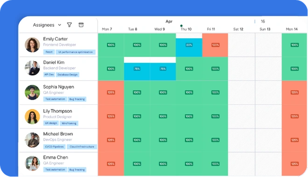Screen dimensions: 308x177
Task: Open Emma Chen's 125% Mon 14 cell
Action: click(294, 164)
